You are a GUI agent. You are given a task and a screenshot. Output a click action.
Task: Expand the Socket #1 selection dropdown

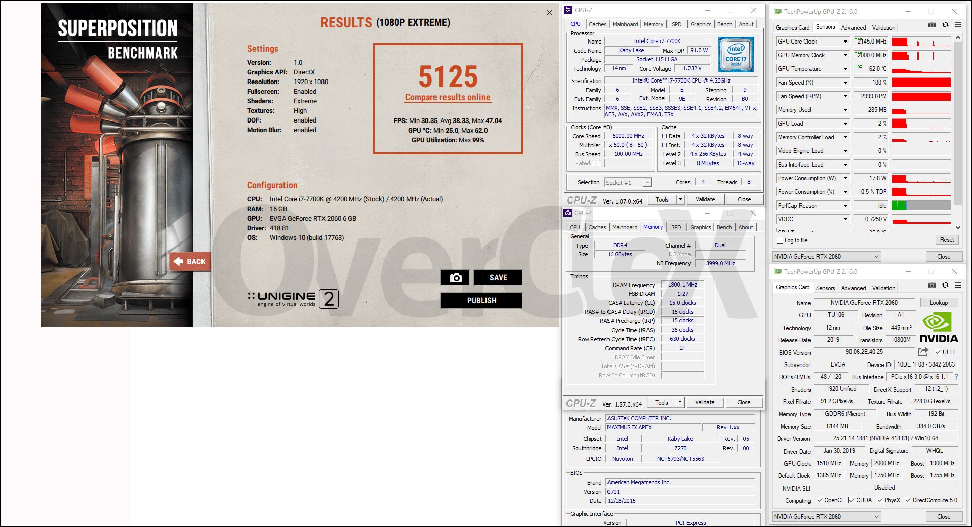(646, 183)
